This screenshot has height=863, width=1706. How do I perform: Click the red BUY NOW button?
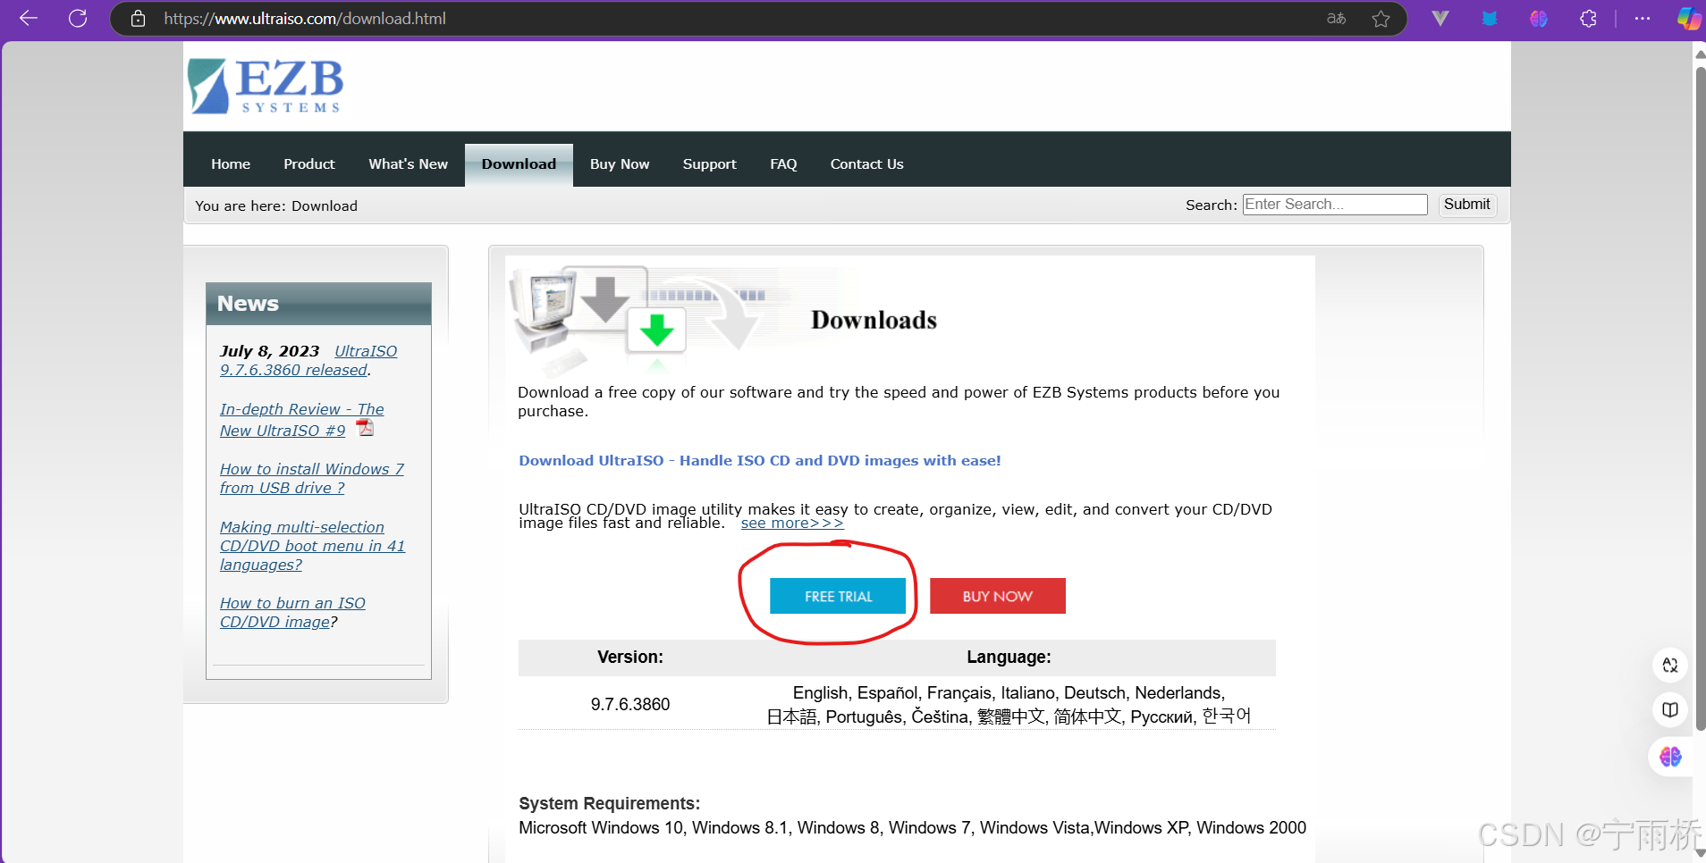(998, 596)
